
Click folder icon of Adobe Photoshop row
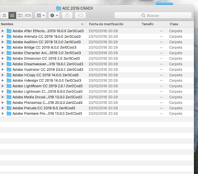point(9,103)
